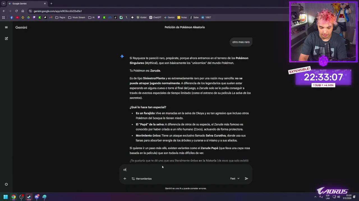Open the browser home page icon
This screenshot has width=359, height=201.
23,11
